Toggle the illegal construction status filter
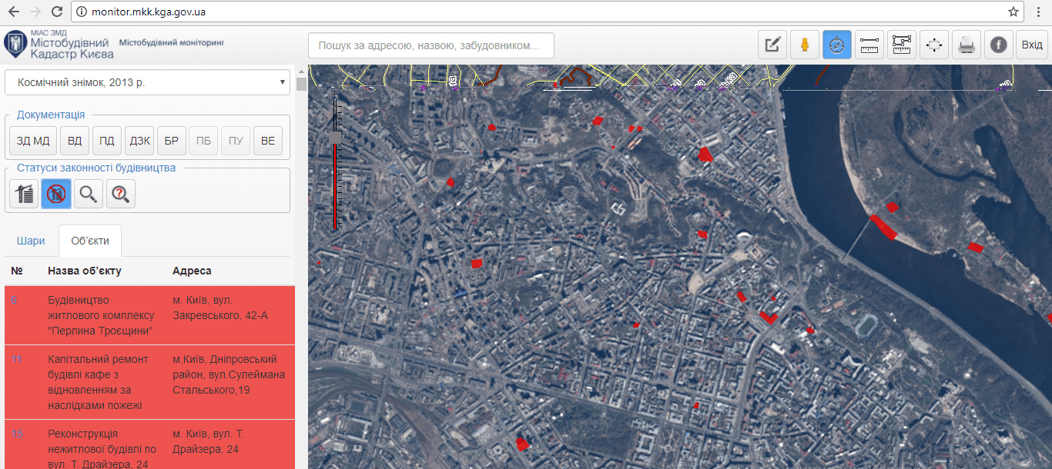 [57, 194]
